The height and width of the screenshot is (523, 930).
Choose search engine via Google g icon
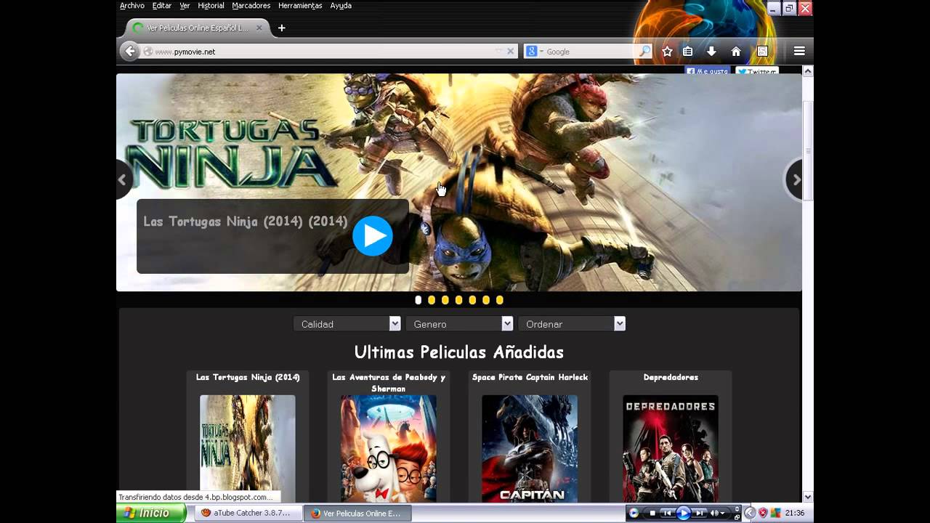(x=533, y=51)
